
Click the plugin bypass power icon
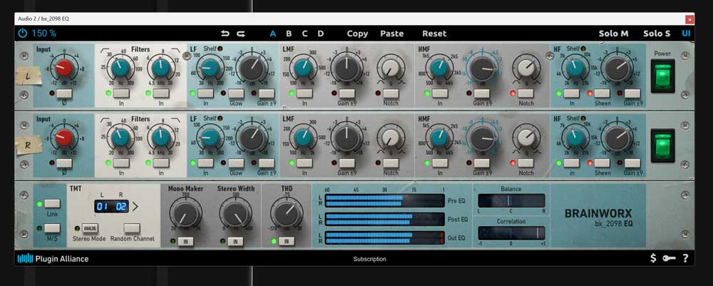coord(23,34)
